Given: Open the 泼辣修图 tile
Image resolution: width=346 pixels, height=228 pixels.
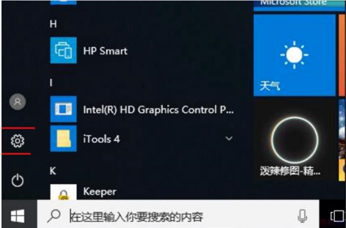Looking at the screenshot, I should [294, 140].
